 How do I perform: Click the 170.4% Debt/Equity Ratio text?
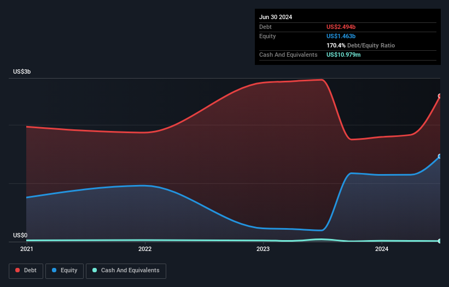[x=360, y=45]
